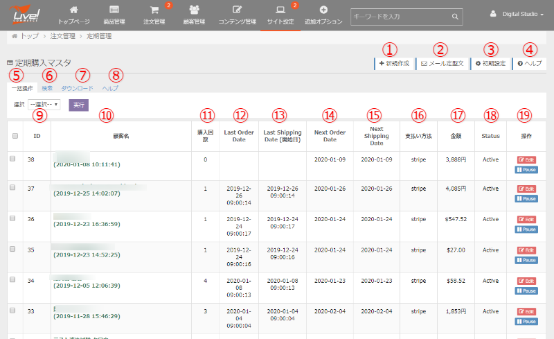Viewport: 554px width, 339px height.
Task: Switch to the ダウンロード tab
Action: (77, 89)
